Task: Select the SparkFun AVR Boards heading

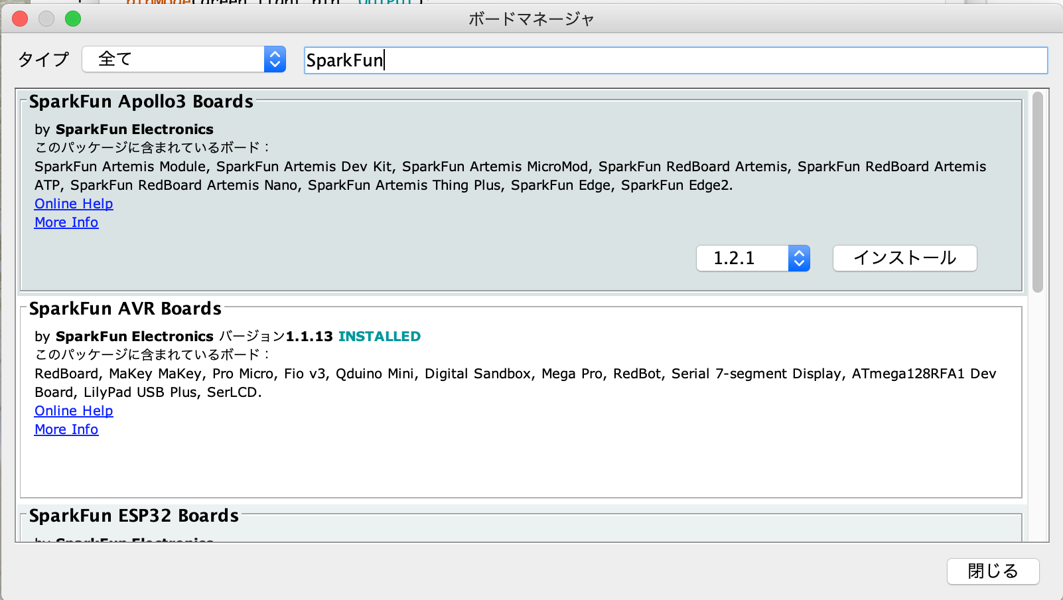Action: tap(125, 309)
